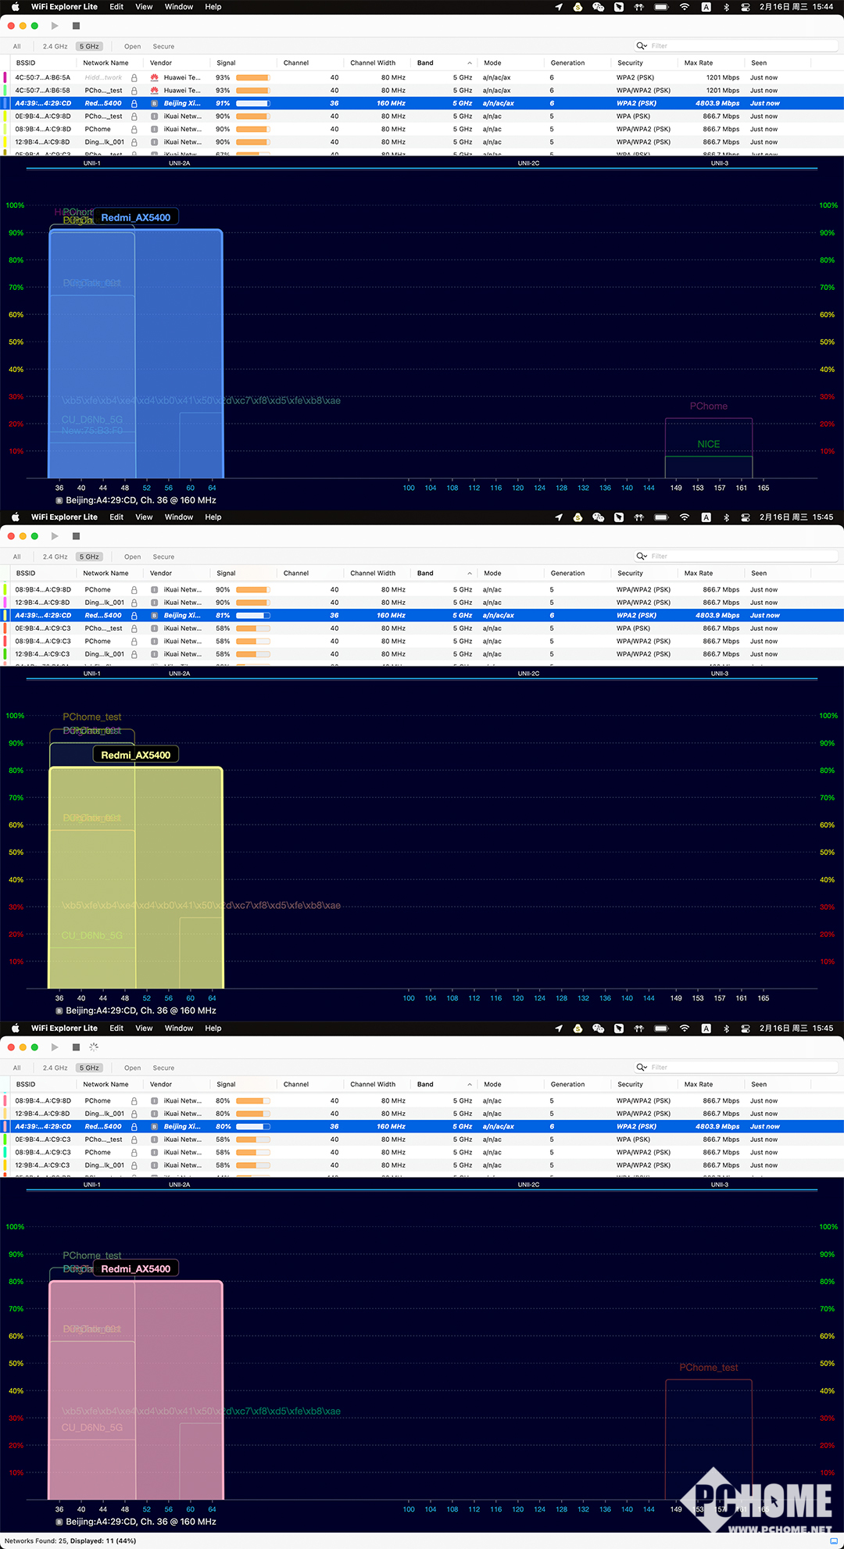Sort by Signal header in the 15:44 window
The width and height of the screenshot is (844, 1549).
pos(226,63)
